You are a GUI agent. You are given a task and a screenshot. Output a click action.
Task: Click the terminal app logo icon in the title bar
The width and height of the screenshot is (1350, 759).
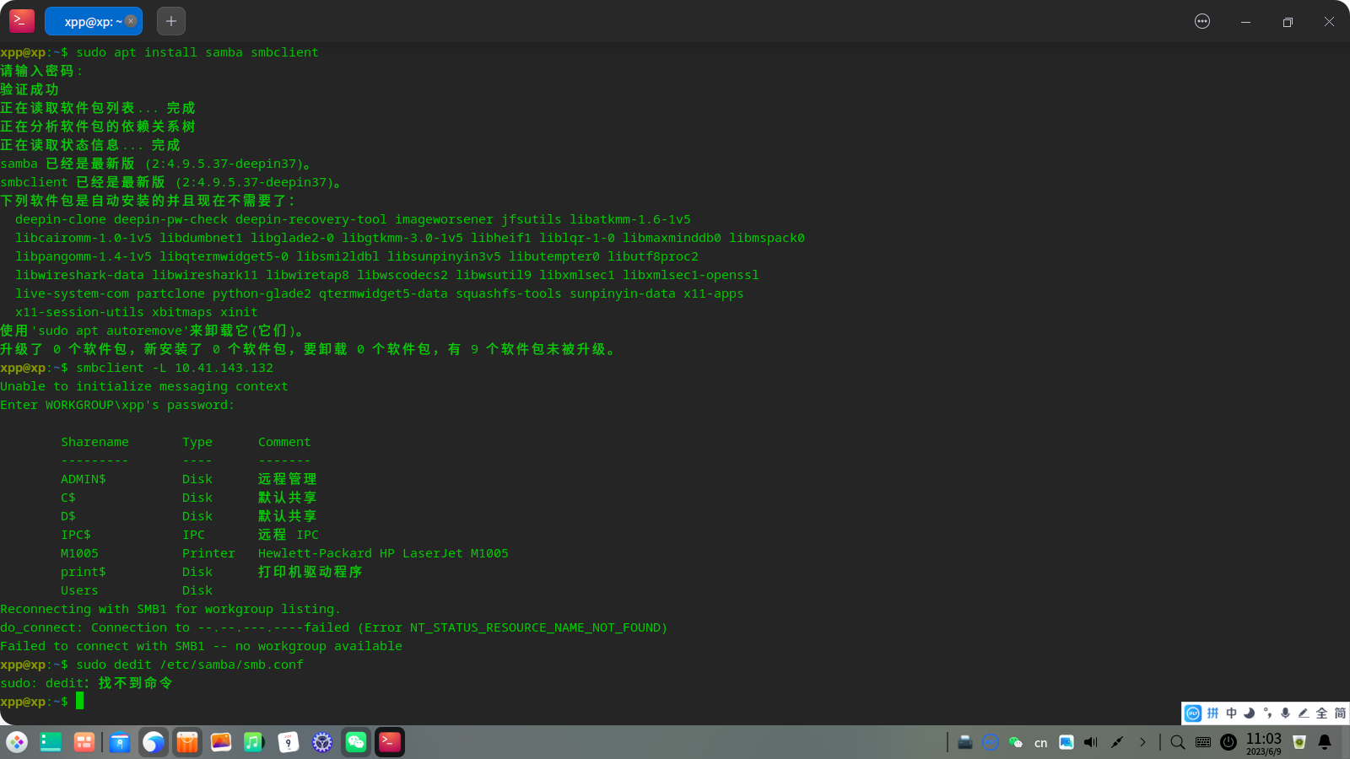(x=22, y=21)
